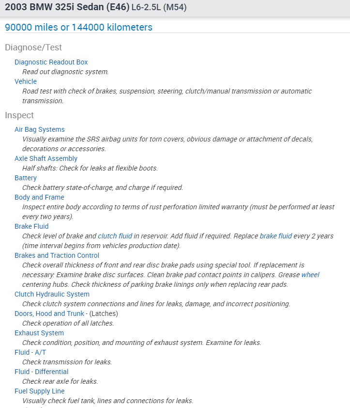The image size is (350, 408).
Task: Open the Clutch Hydraulic System link
Action: (x=52, y=294)
